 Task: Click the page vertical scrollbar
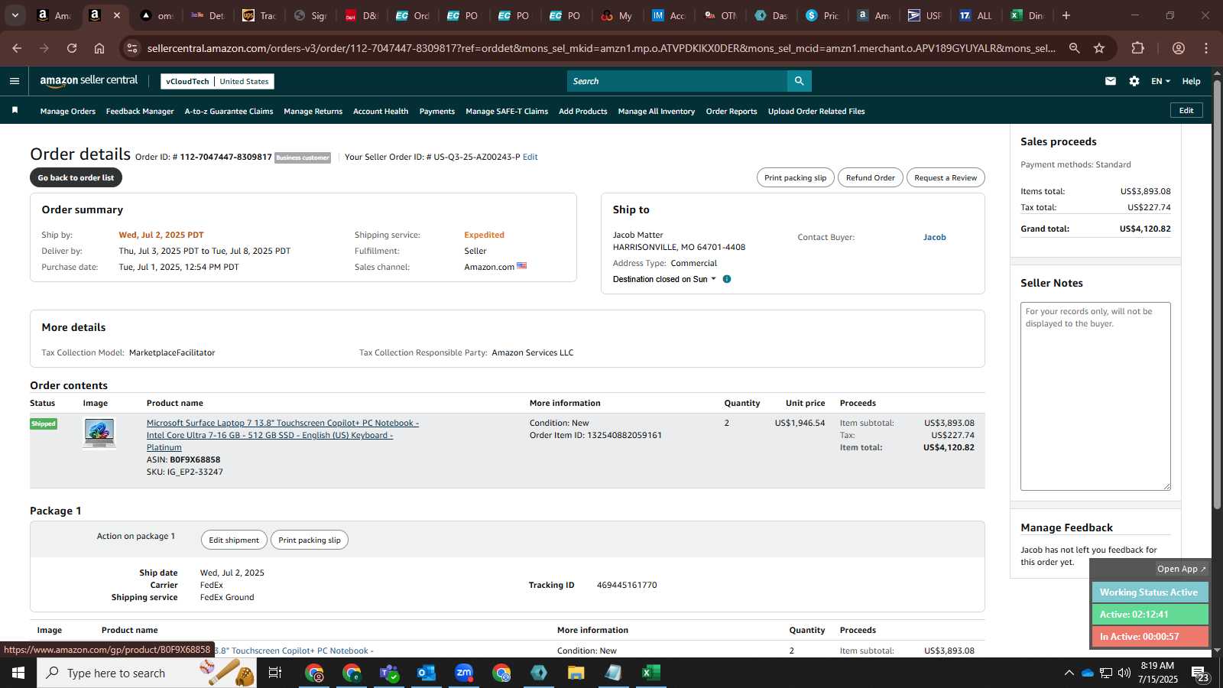[1217, 294]
